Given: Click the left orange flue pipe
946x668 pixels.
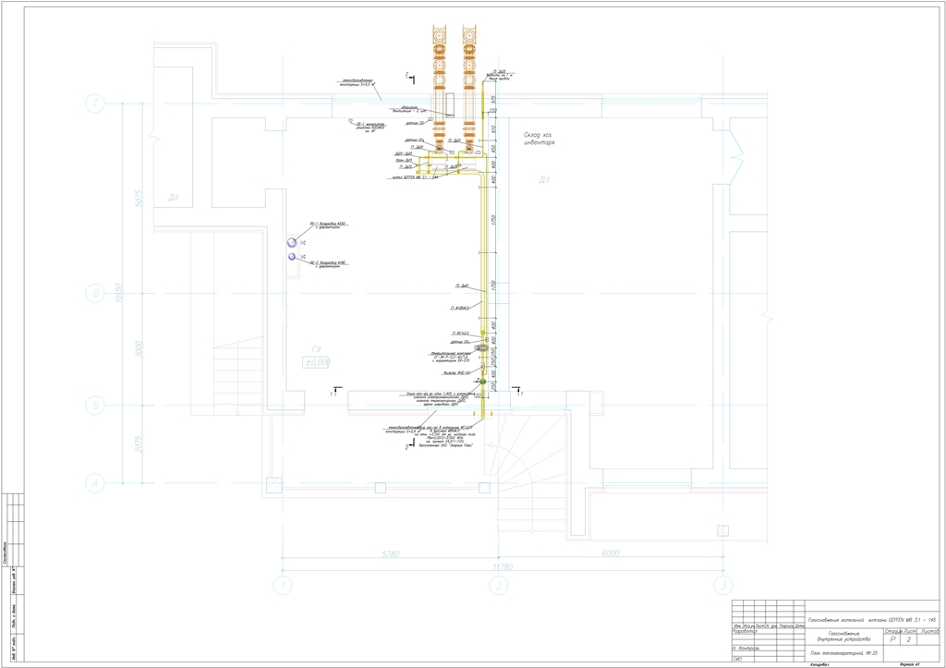Looking at the screenshot, I should point(440,74).
